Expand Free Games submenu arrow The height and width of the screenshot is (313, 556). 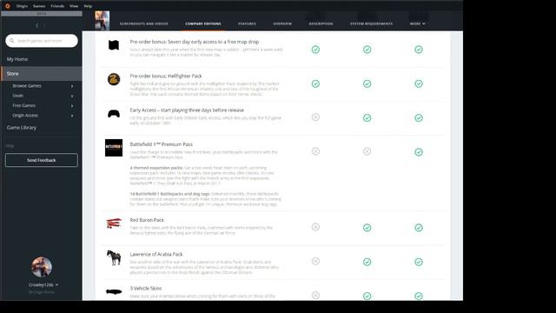tap(72, 106)
